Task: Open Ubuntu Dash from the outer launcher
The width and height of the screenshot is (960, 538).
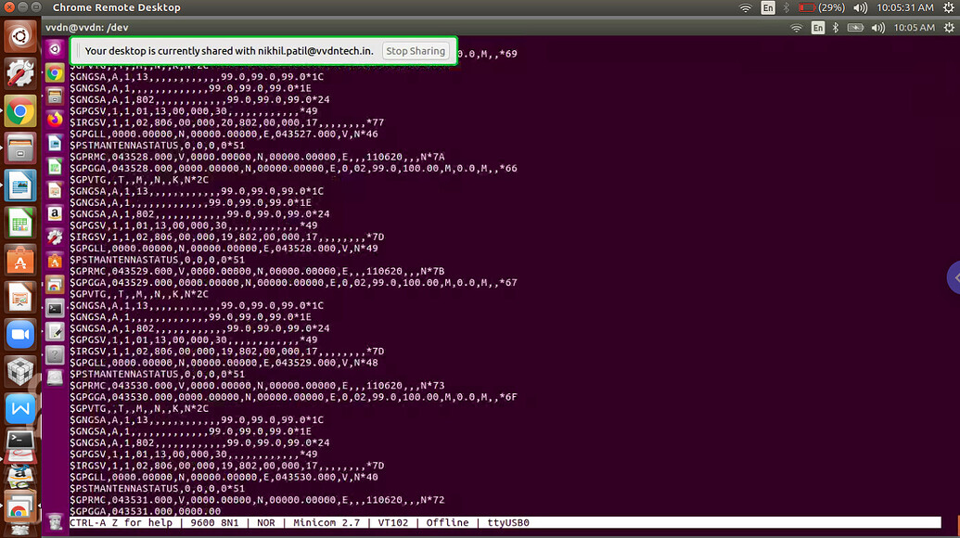Action: [19, 37]
